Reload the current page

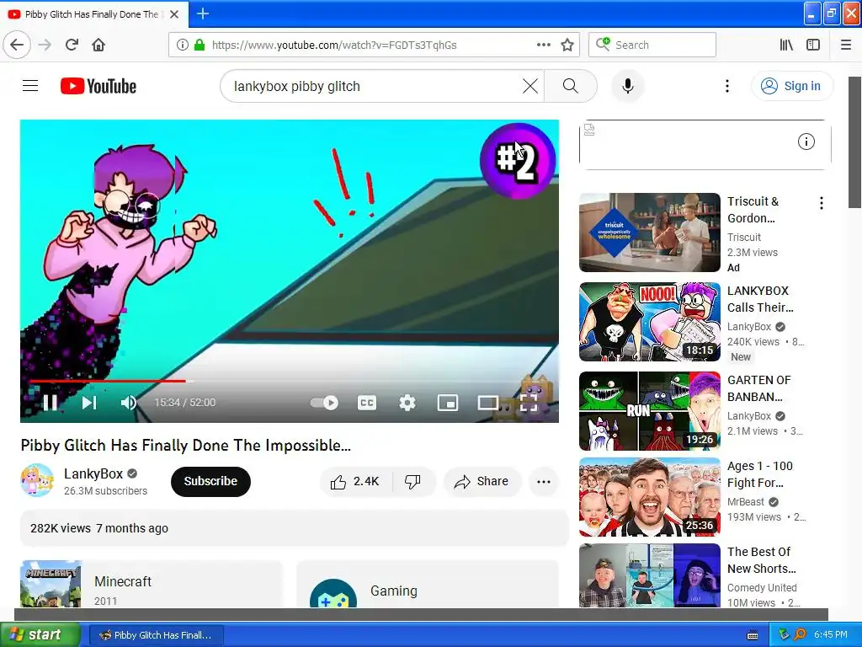[x=72, y=45]
